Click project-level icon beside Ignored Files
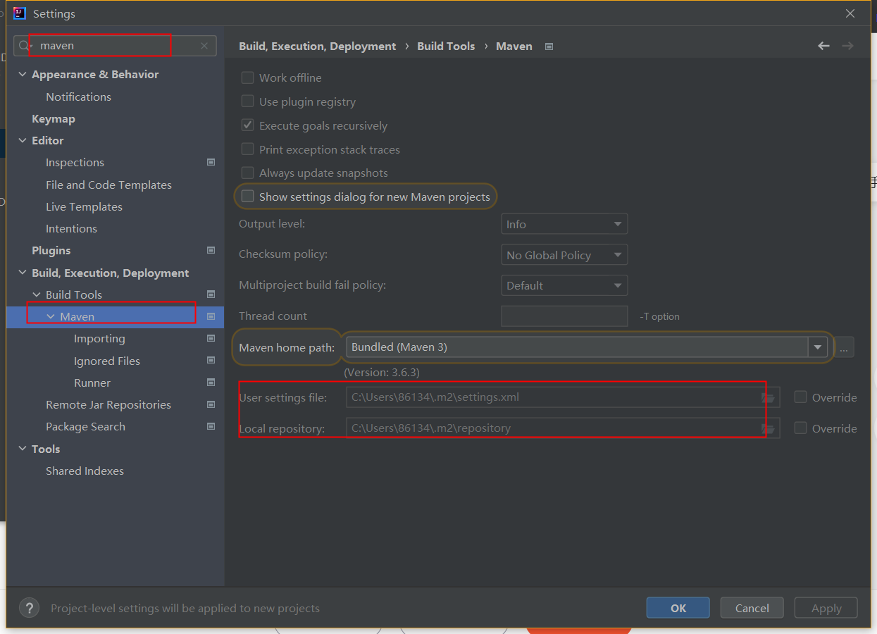877x634 pixels. 211,361
